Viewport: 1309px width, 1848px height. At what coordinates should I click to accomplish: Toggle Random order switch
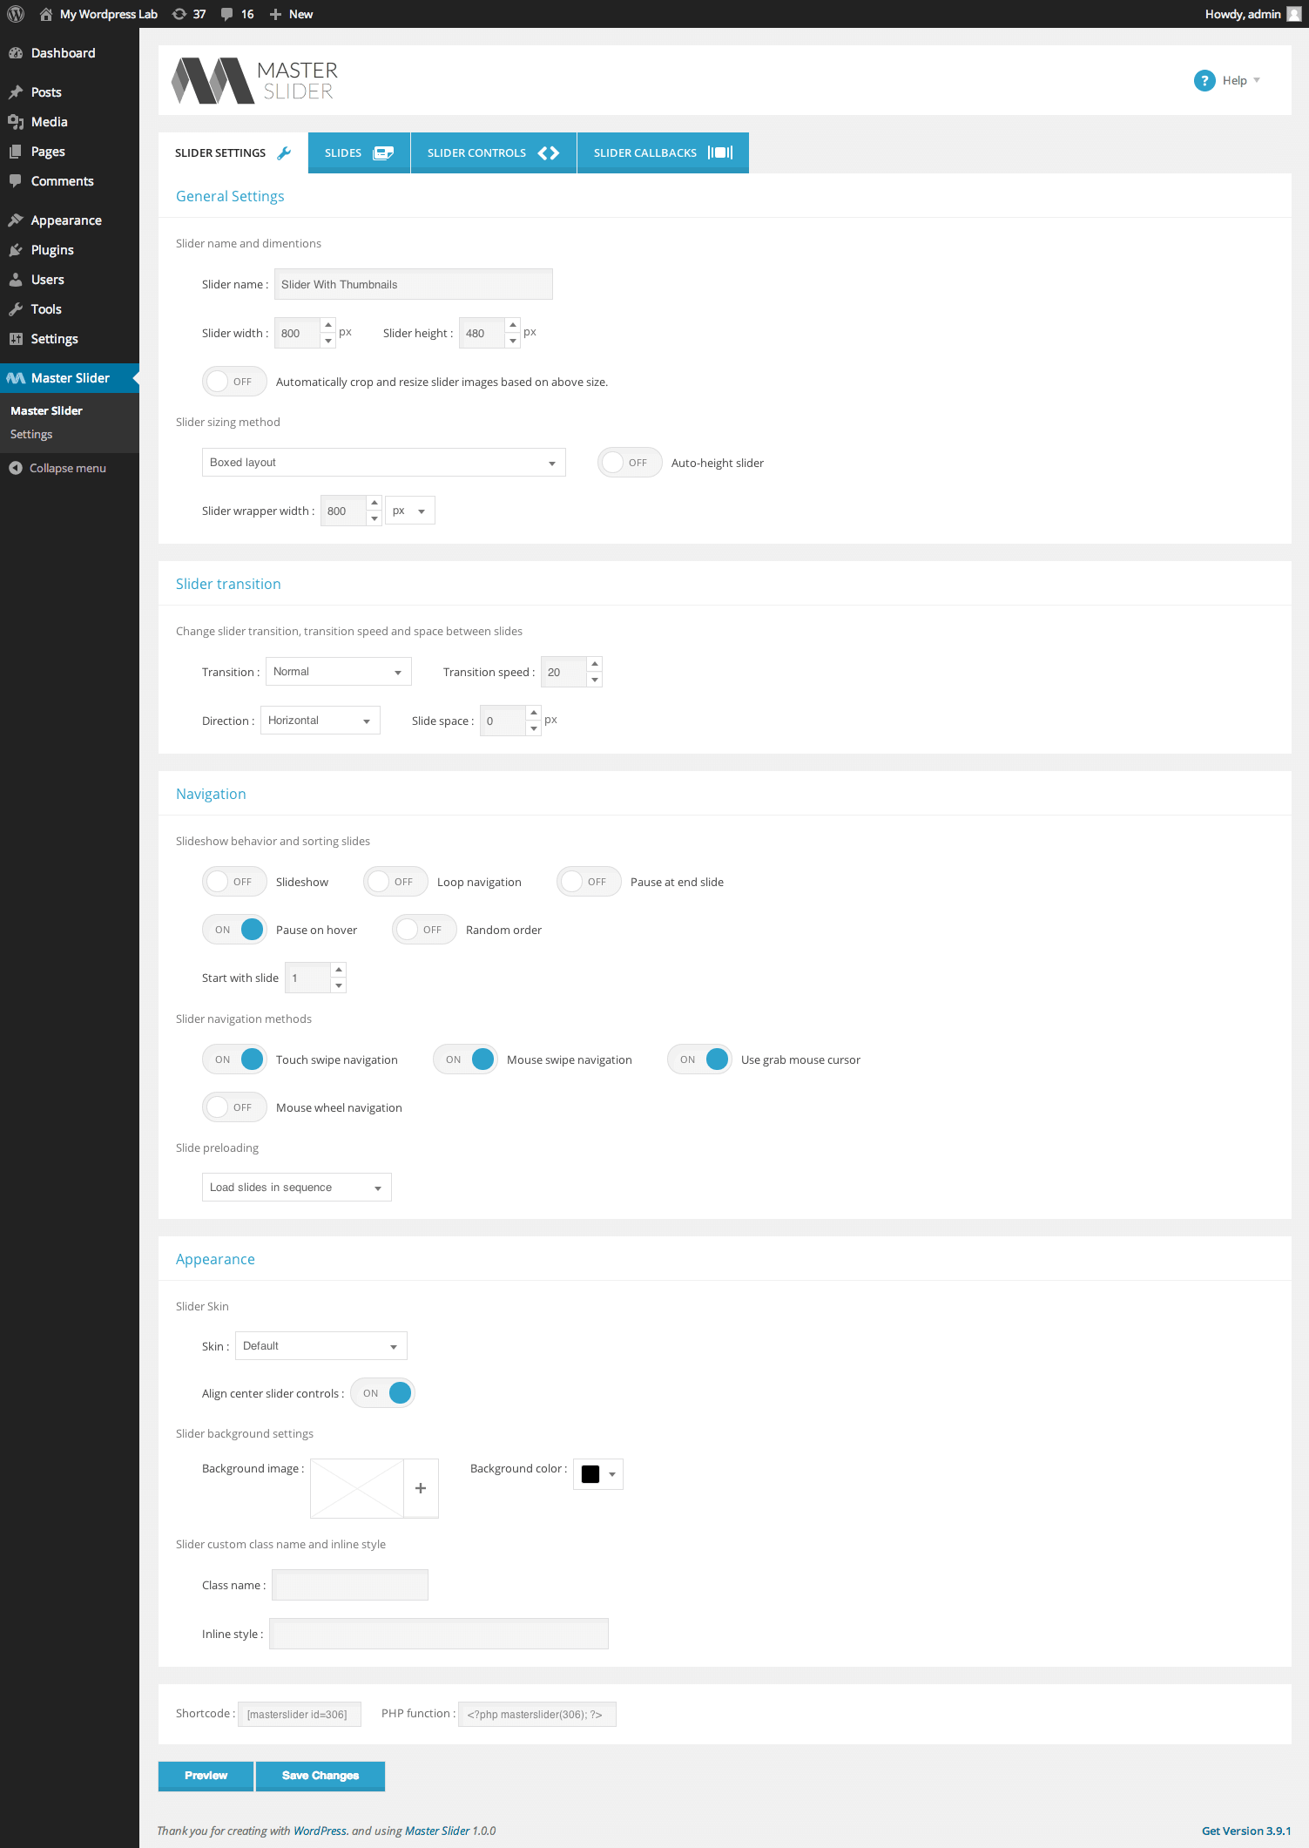coord(424,930)
